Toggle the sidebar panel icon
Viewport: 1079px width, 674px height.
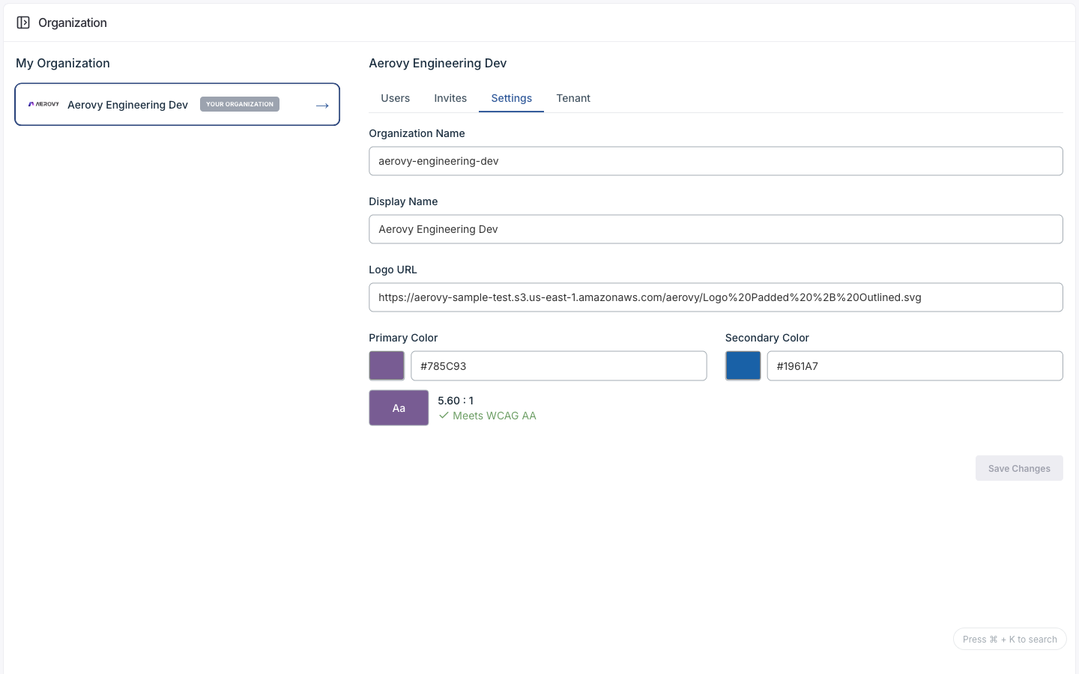click(x=23, y=22)
